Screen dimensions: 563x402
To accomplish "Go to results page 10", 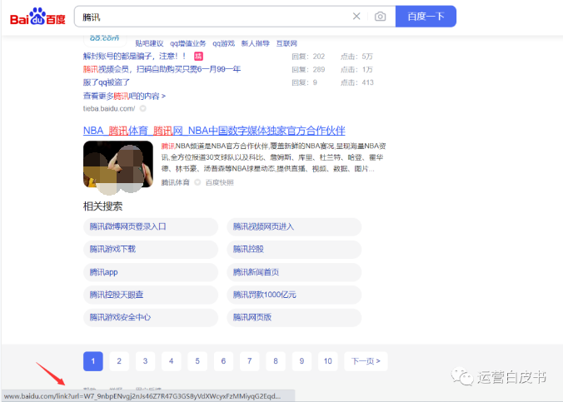I will coord(328,361).
